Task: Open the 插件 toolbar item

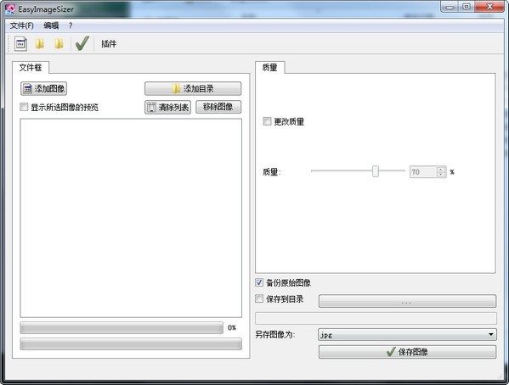Action: pos(109,44)
